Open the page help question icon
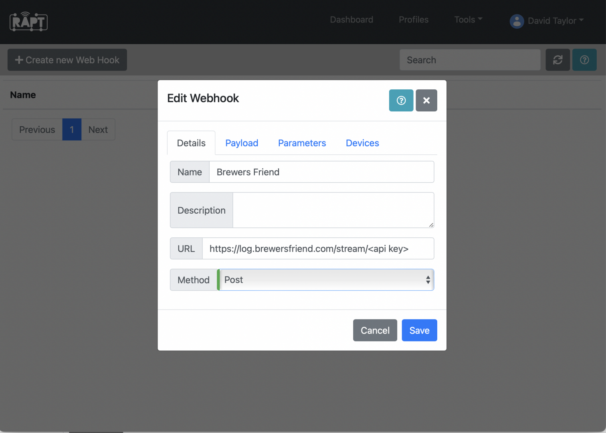Viewport: 606px width, 433px height. (584, 60)
